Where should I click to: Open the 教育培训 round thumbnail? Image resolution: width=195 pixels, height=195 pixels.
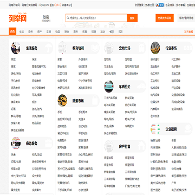62,48
